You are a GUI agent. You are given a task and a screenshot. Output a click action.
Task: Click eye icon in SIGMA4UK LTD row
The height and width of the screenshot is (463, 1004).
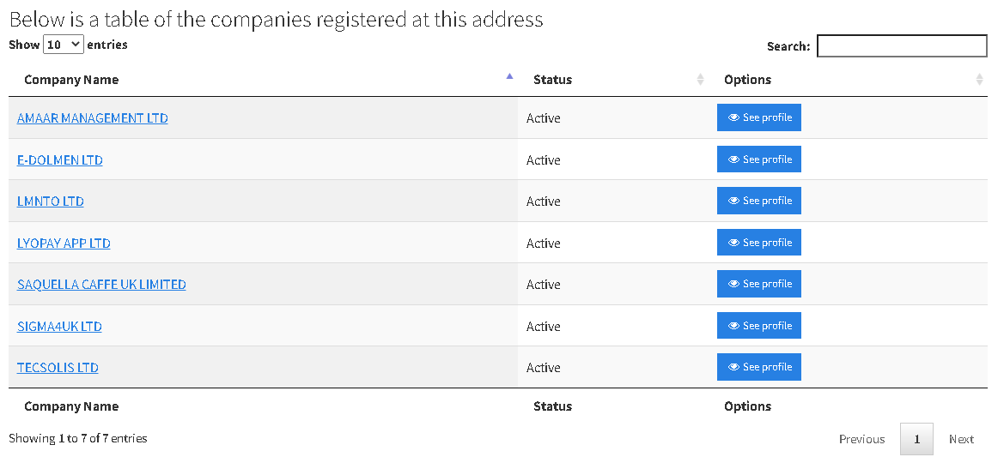coord(734,326)
